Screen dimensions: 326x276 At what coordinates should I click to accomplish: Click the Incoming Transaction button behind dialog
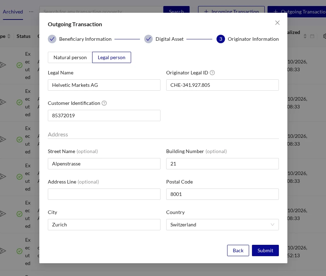(x=231, y=10)
